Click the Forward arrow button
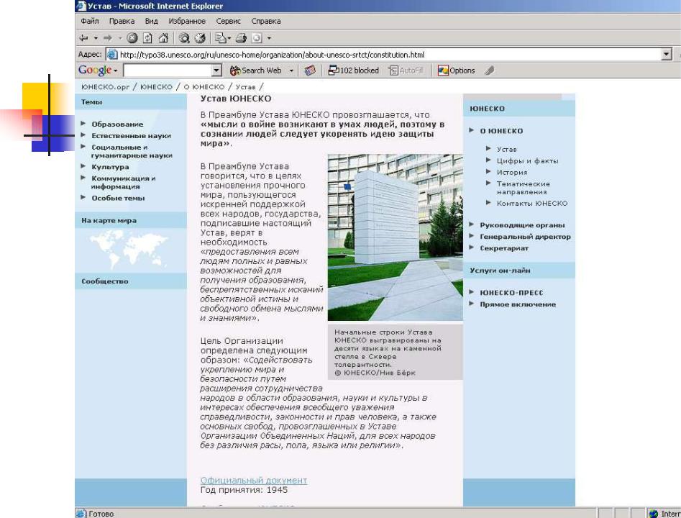Screen dimensions: 681x518 pos(108,38)
